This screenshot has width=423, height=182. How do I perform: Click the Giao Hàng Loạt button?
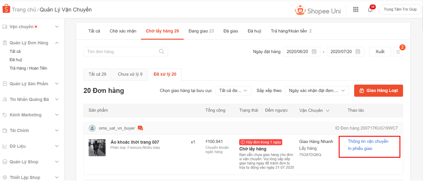(x=378, y=91)
